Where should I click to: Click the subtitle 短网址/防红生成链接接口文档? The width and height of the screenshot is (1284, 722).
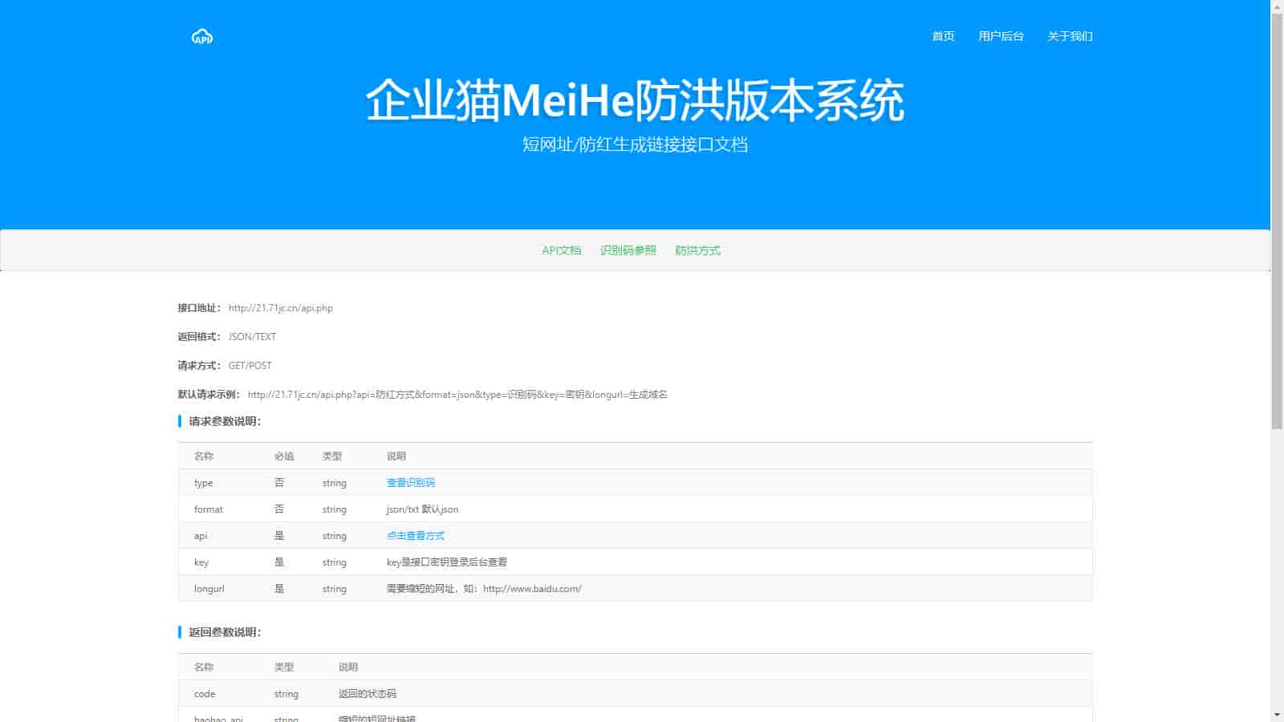[635, 144]
